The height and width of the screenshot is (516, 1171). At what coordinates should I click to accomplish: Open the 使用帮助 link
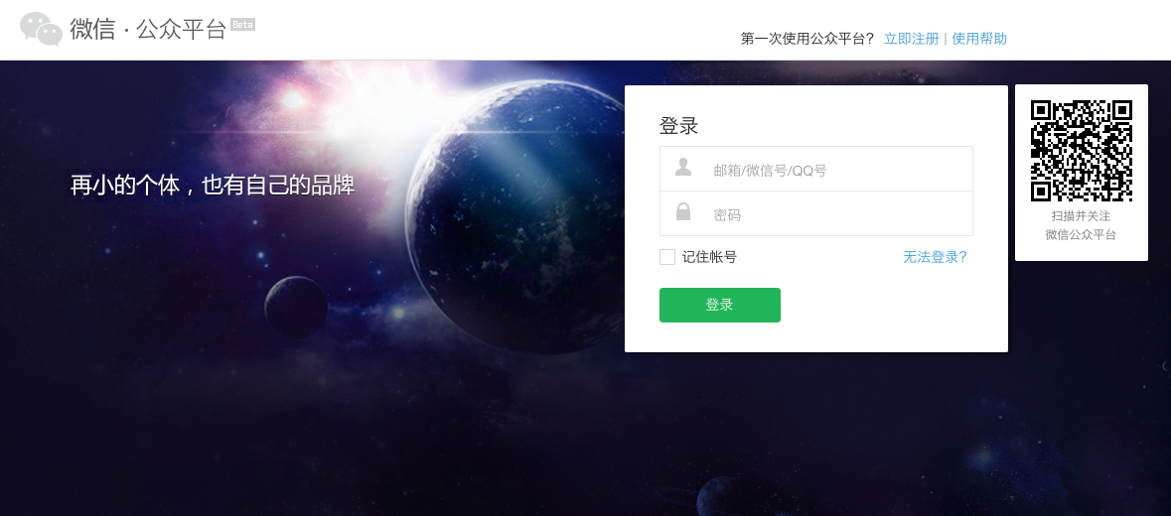point(979,39)
